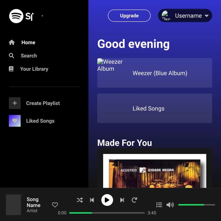This screenshot has height=221, width=221.
Task: Toggle shuffle playback
Action: pyautogui.click(x=80, y=200)
